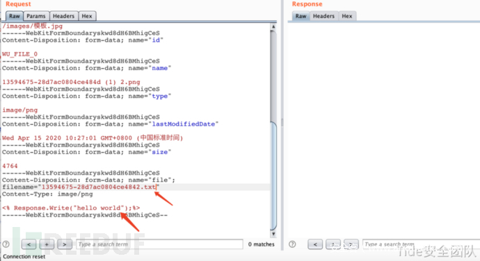This screenshot has height=261, width=480.
Task: Click the lastModifiedDate field name
Action: pyautogui.click(x=184, y=124)
